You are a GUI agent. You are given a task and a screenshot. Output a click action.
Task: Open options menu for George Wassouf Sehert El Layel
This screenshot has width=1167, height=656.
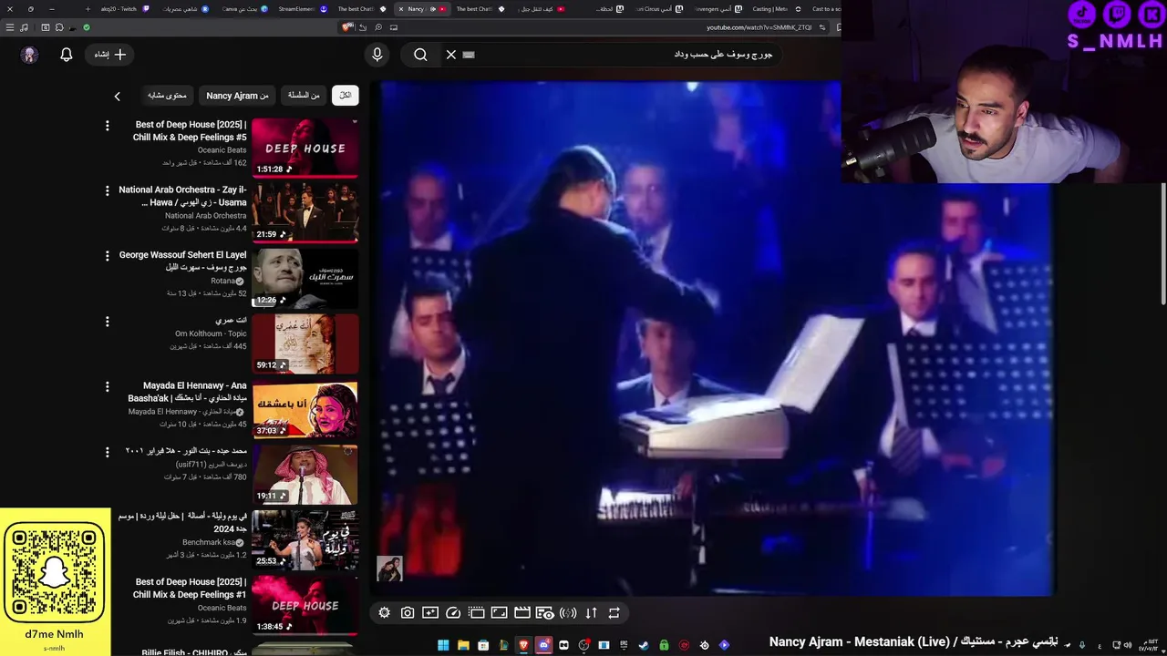tap(107, 256)
